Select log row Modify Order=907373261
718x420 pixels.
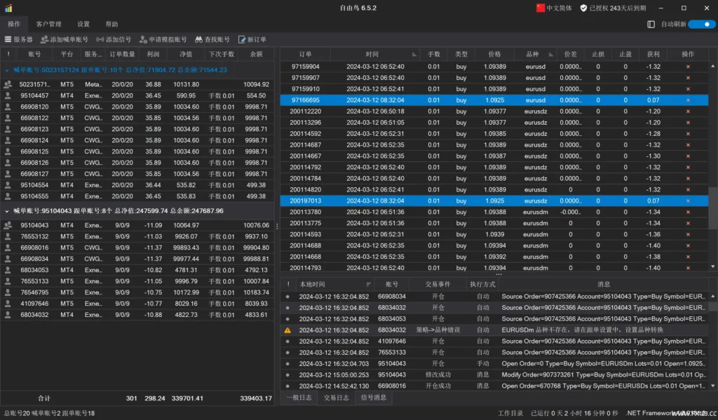pyautogui.click(x=496, y=374)
